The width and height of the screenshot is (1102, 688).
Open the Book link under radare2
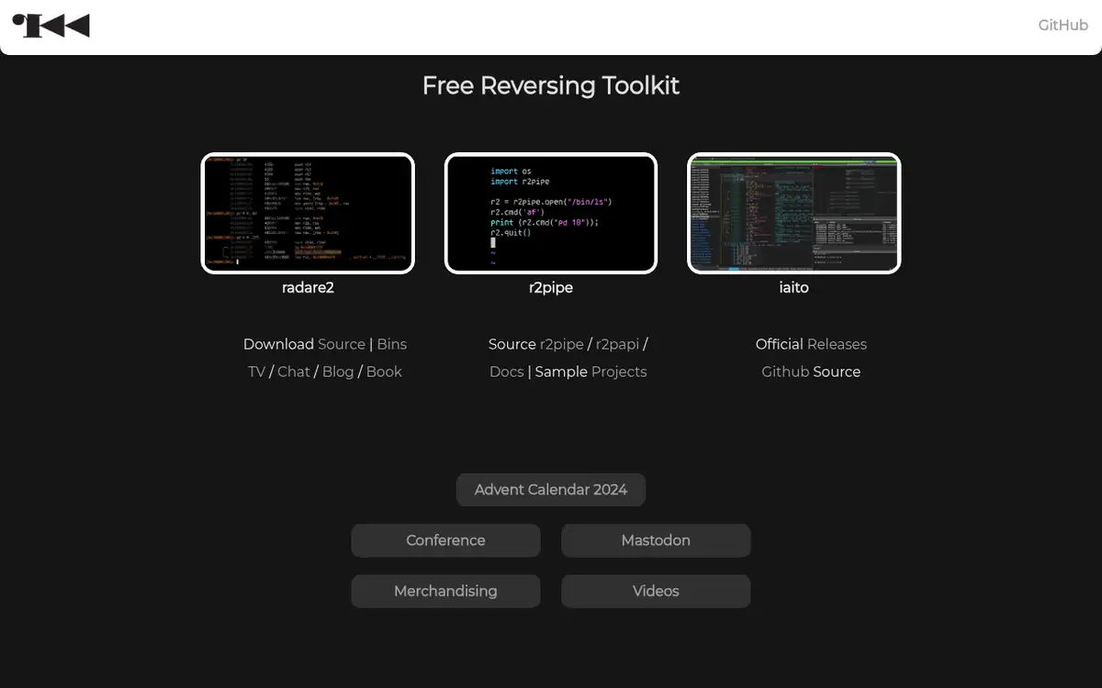(x=384, y=372)
